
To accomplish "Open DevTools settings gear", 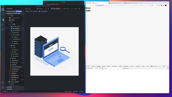I will point(164,66).
